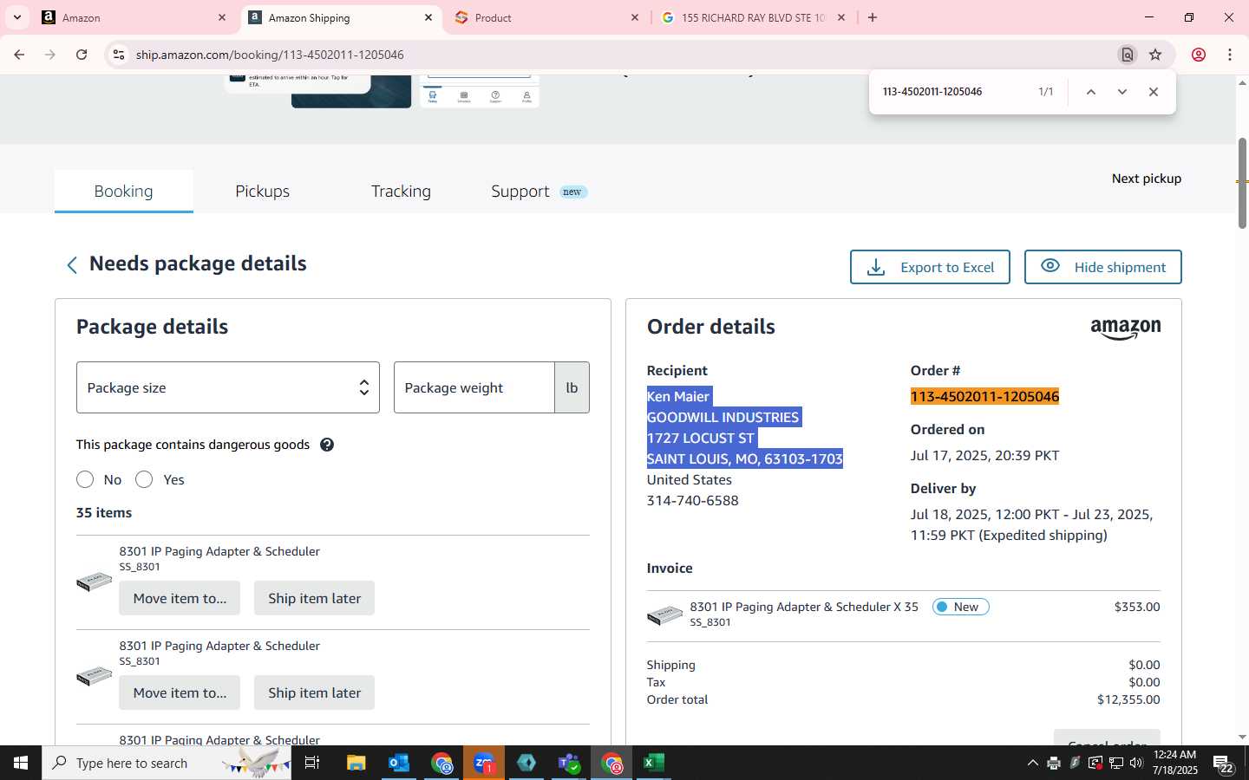Open the volume control in system tray
Viewport: 1249px width, 780px height.
click(1136, 763)
